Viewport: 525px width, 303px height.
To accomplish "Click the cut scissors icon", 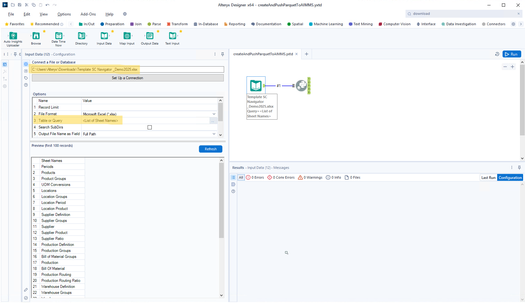I will [x=27, y=5].
